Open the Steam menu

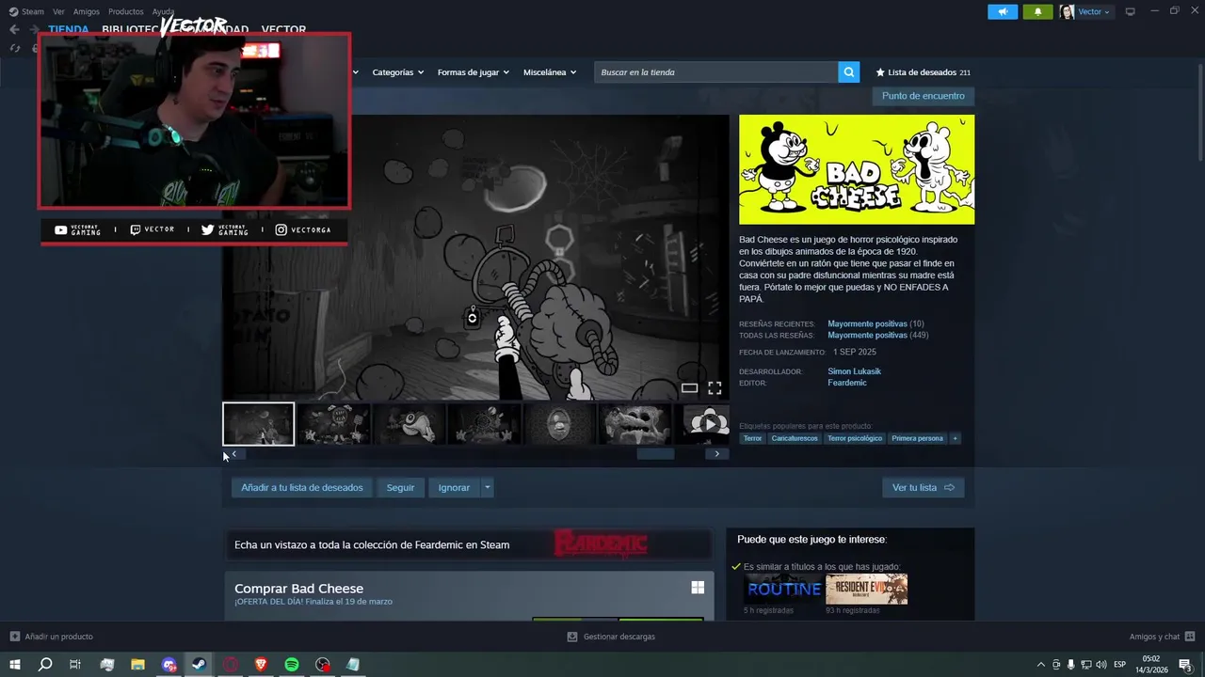click(27, 11)
